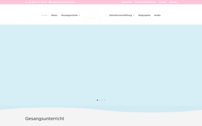The height and width of the screenshot is (126, 202).
Task: Click the Marianne Hofer logo
Action: [x=93, y=15]
